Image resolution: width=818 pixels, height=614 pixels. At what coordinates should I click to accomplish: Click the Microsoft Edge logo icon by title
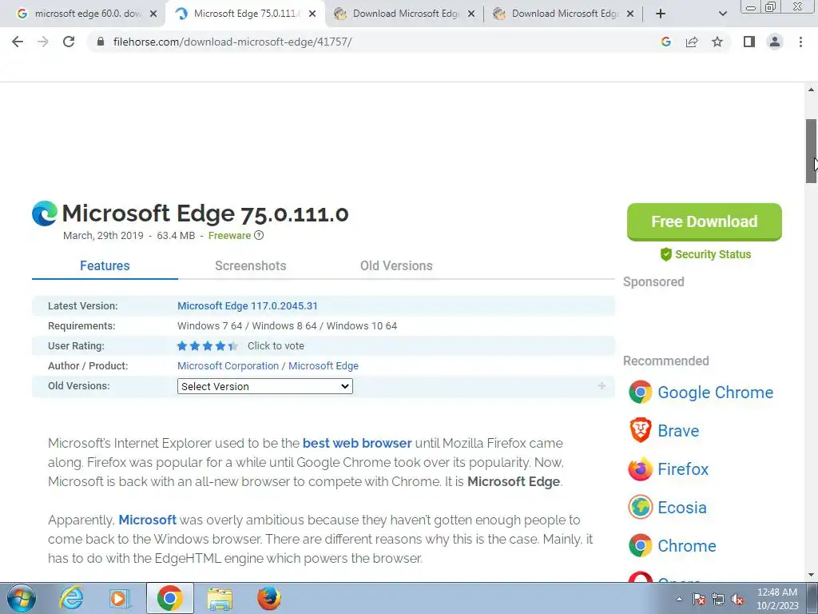(x=45, y=213)
